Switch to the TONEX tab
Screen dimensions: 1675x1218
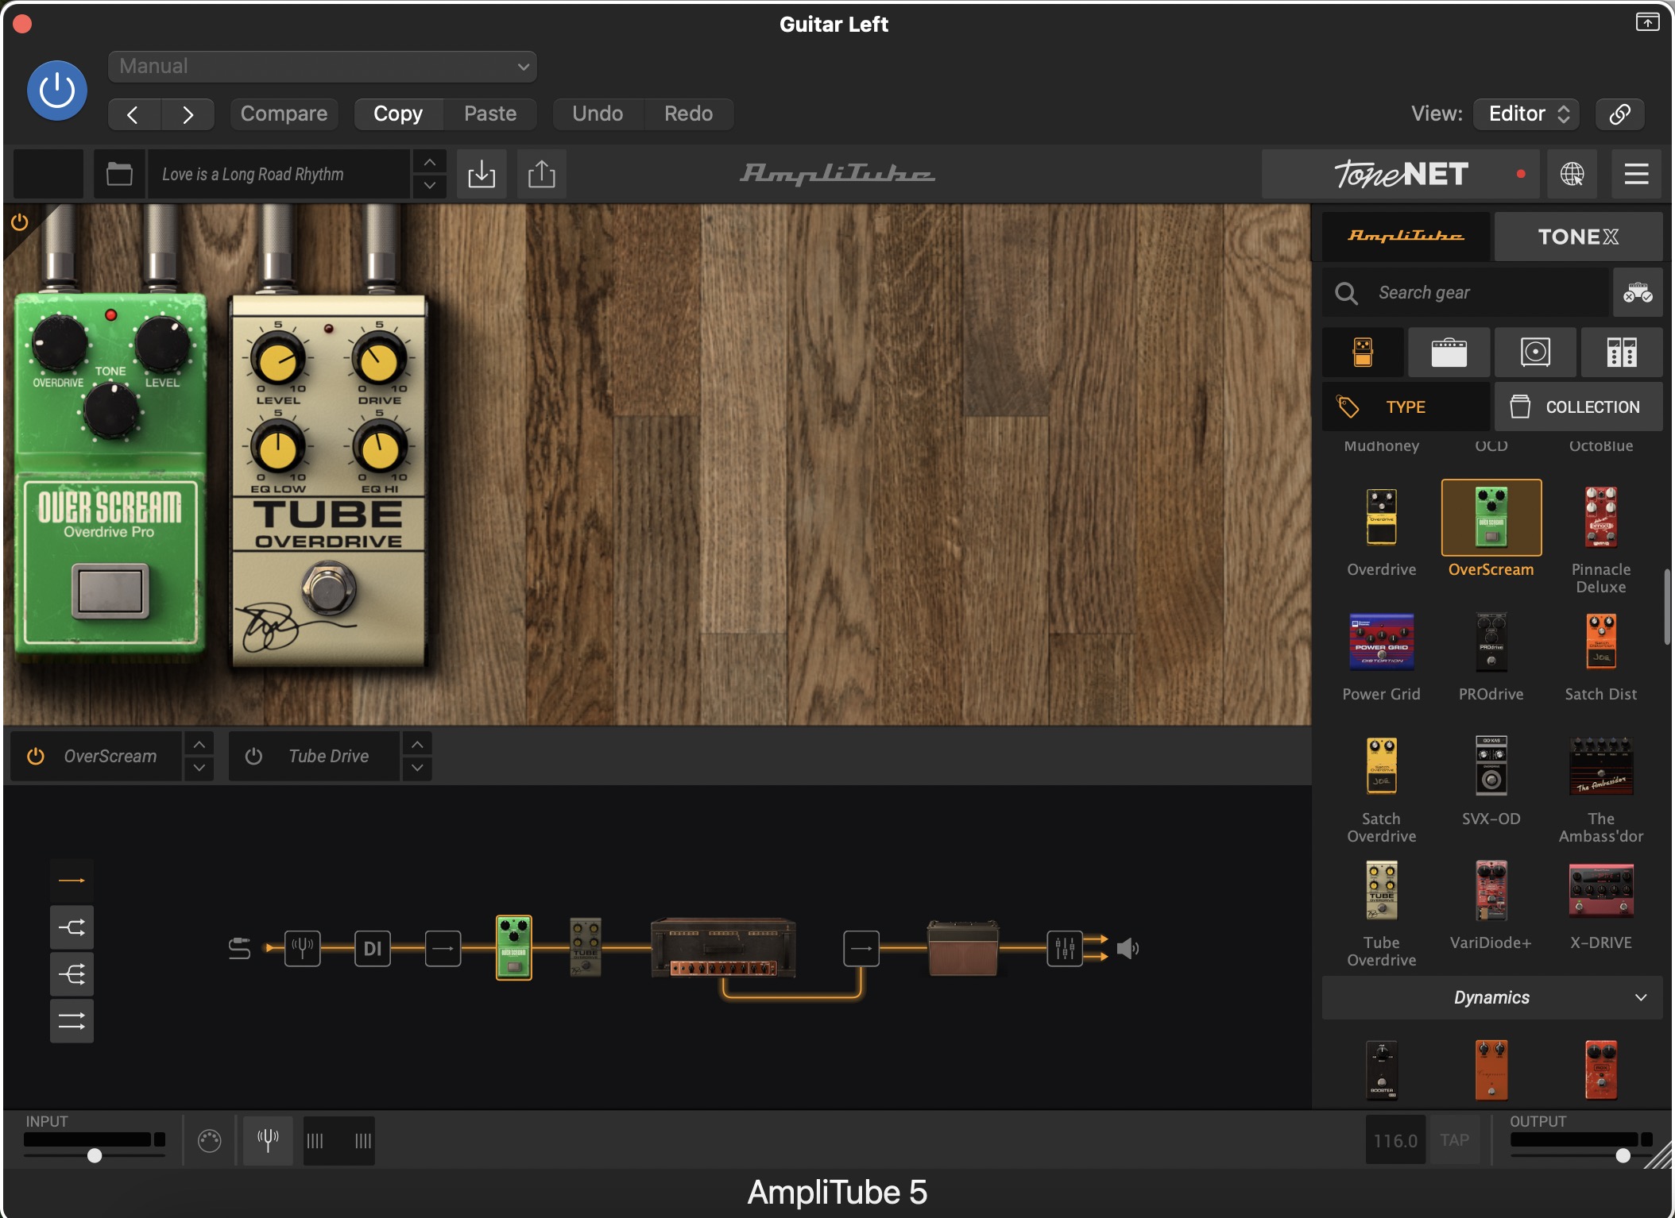1578,236
